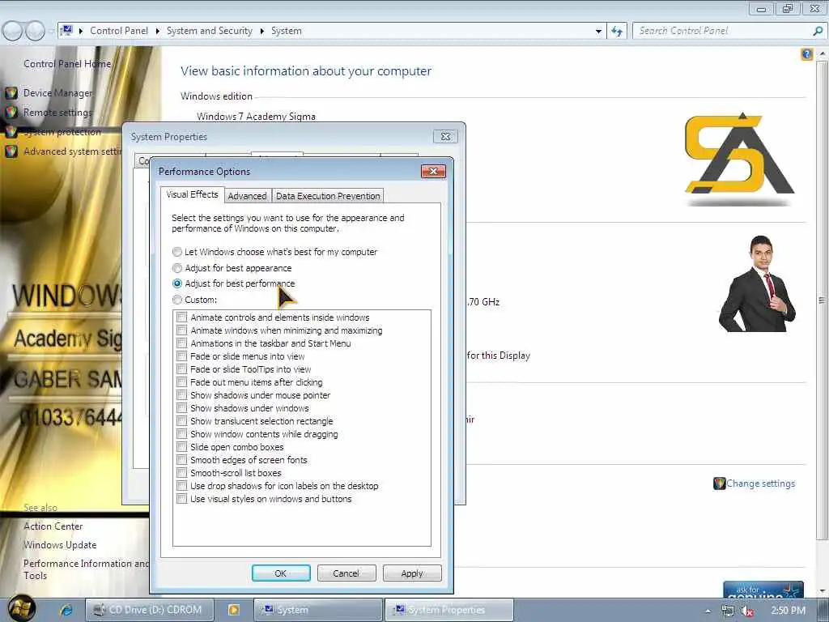Click the search magnifier icon
This screenshot has width=829, height=622.
click(x=818, y=31)
